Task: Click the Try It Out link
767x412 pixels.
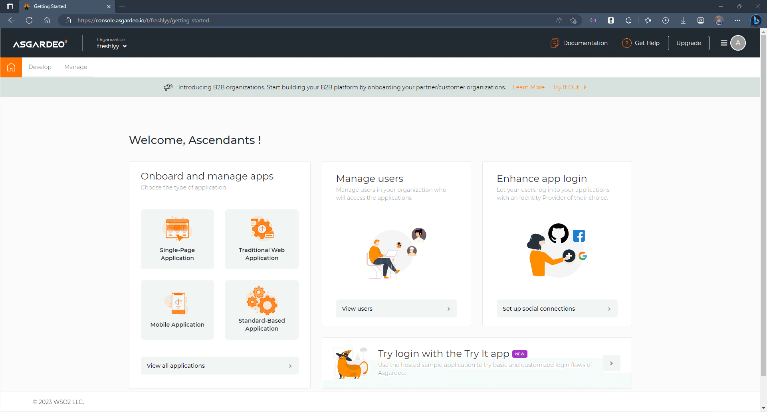Action: click(566, 87)
